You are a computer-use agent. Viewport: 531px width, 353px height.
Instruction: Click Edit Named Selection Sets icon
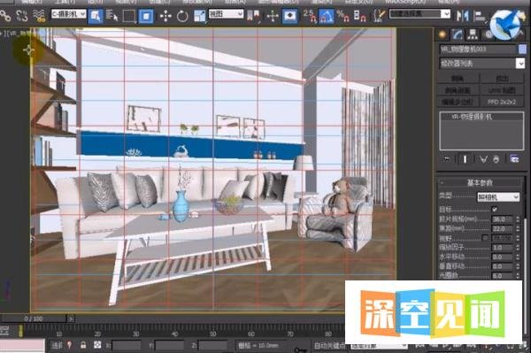click(380, 16)
